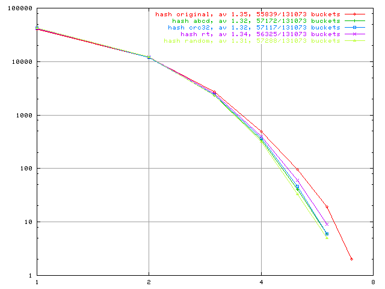385x289 pixels.
Task: Click the blue square crc32 legend marker
Action: (355, 27)
